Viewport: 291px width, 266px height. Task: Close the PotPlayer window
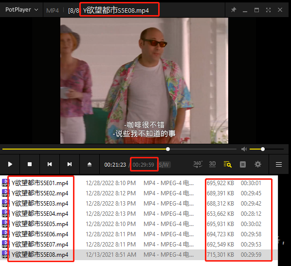click(280, 10)
